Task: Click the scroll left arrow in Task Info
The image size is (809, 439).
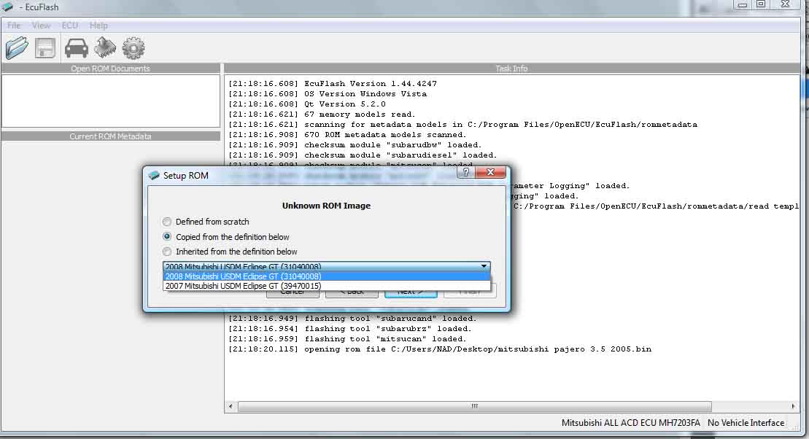Action: (231, 406)
